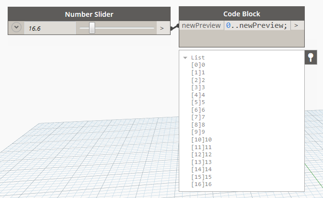
Task: Select list item [6]6
Action: [x=198, y=110]
